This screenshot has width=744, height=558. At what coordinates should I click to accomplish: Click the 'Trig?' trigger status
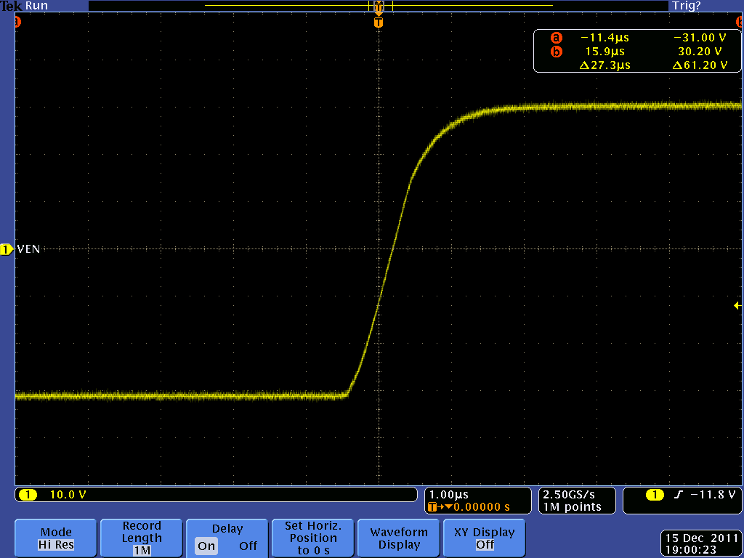tap(686, 6)
